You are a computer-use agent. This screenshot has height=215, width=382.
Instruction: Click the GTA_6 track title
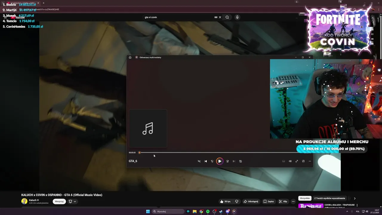click(x=133, y=161)
